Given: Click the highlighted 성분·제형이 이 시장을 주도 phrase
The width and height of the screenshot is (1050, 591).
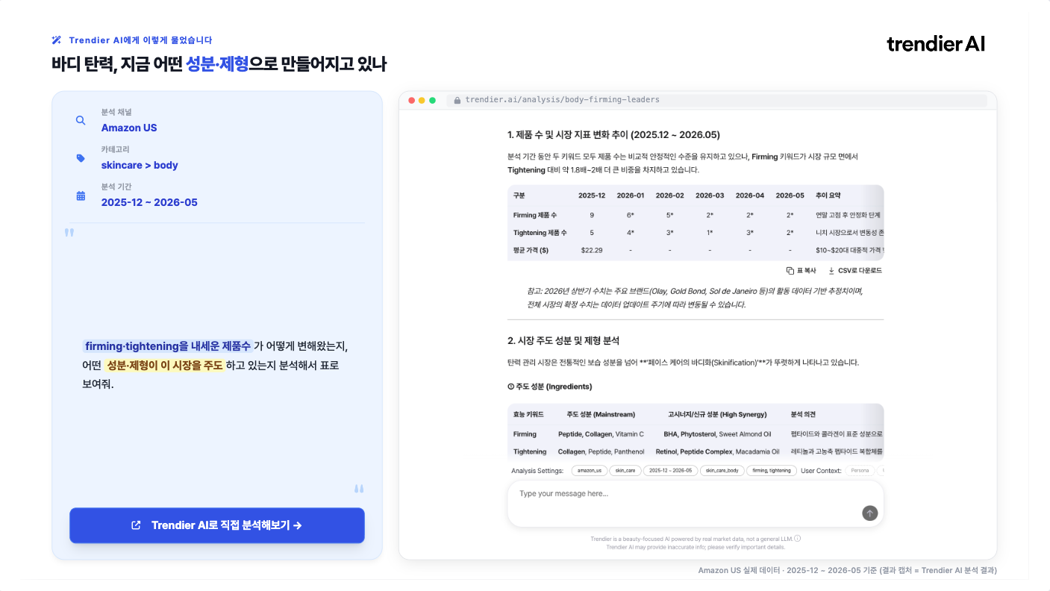Looking at the screenshot, I should coord(164,366).
